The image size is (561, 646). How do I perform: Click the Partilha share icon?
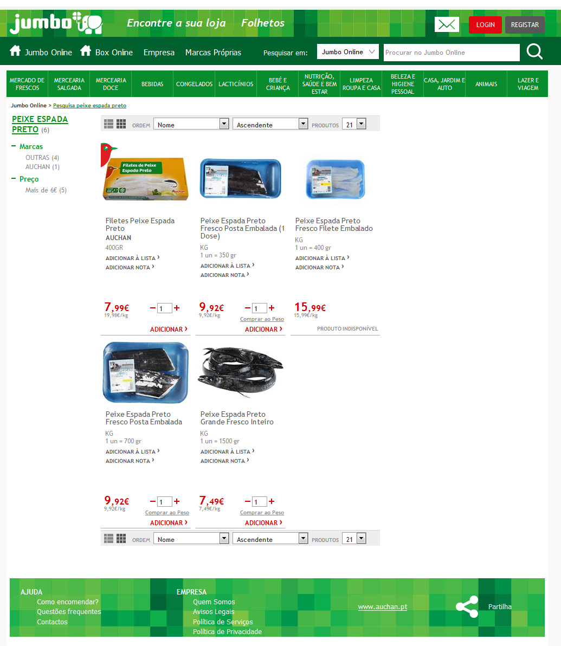[467, 606]
